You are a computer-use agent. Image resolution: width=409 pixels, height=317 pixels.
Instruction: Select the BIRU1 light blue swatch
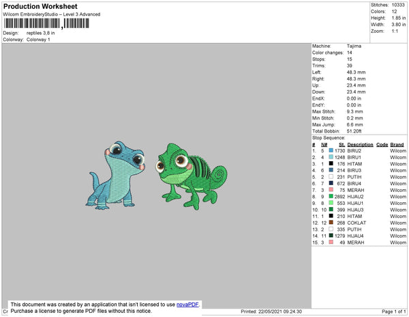point(331,157)
